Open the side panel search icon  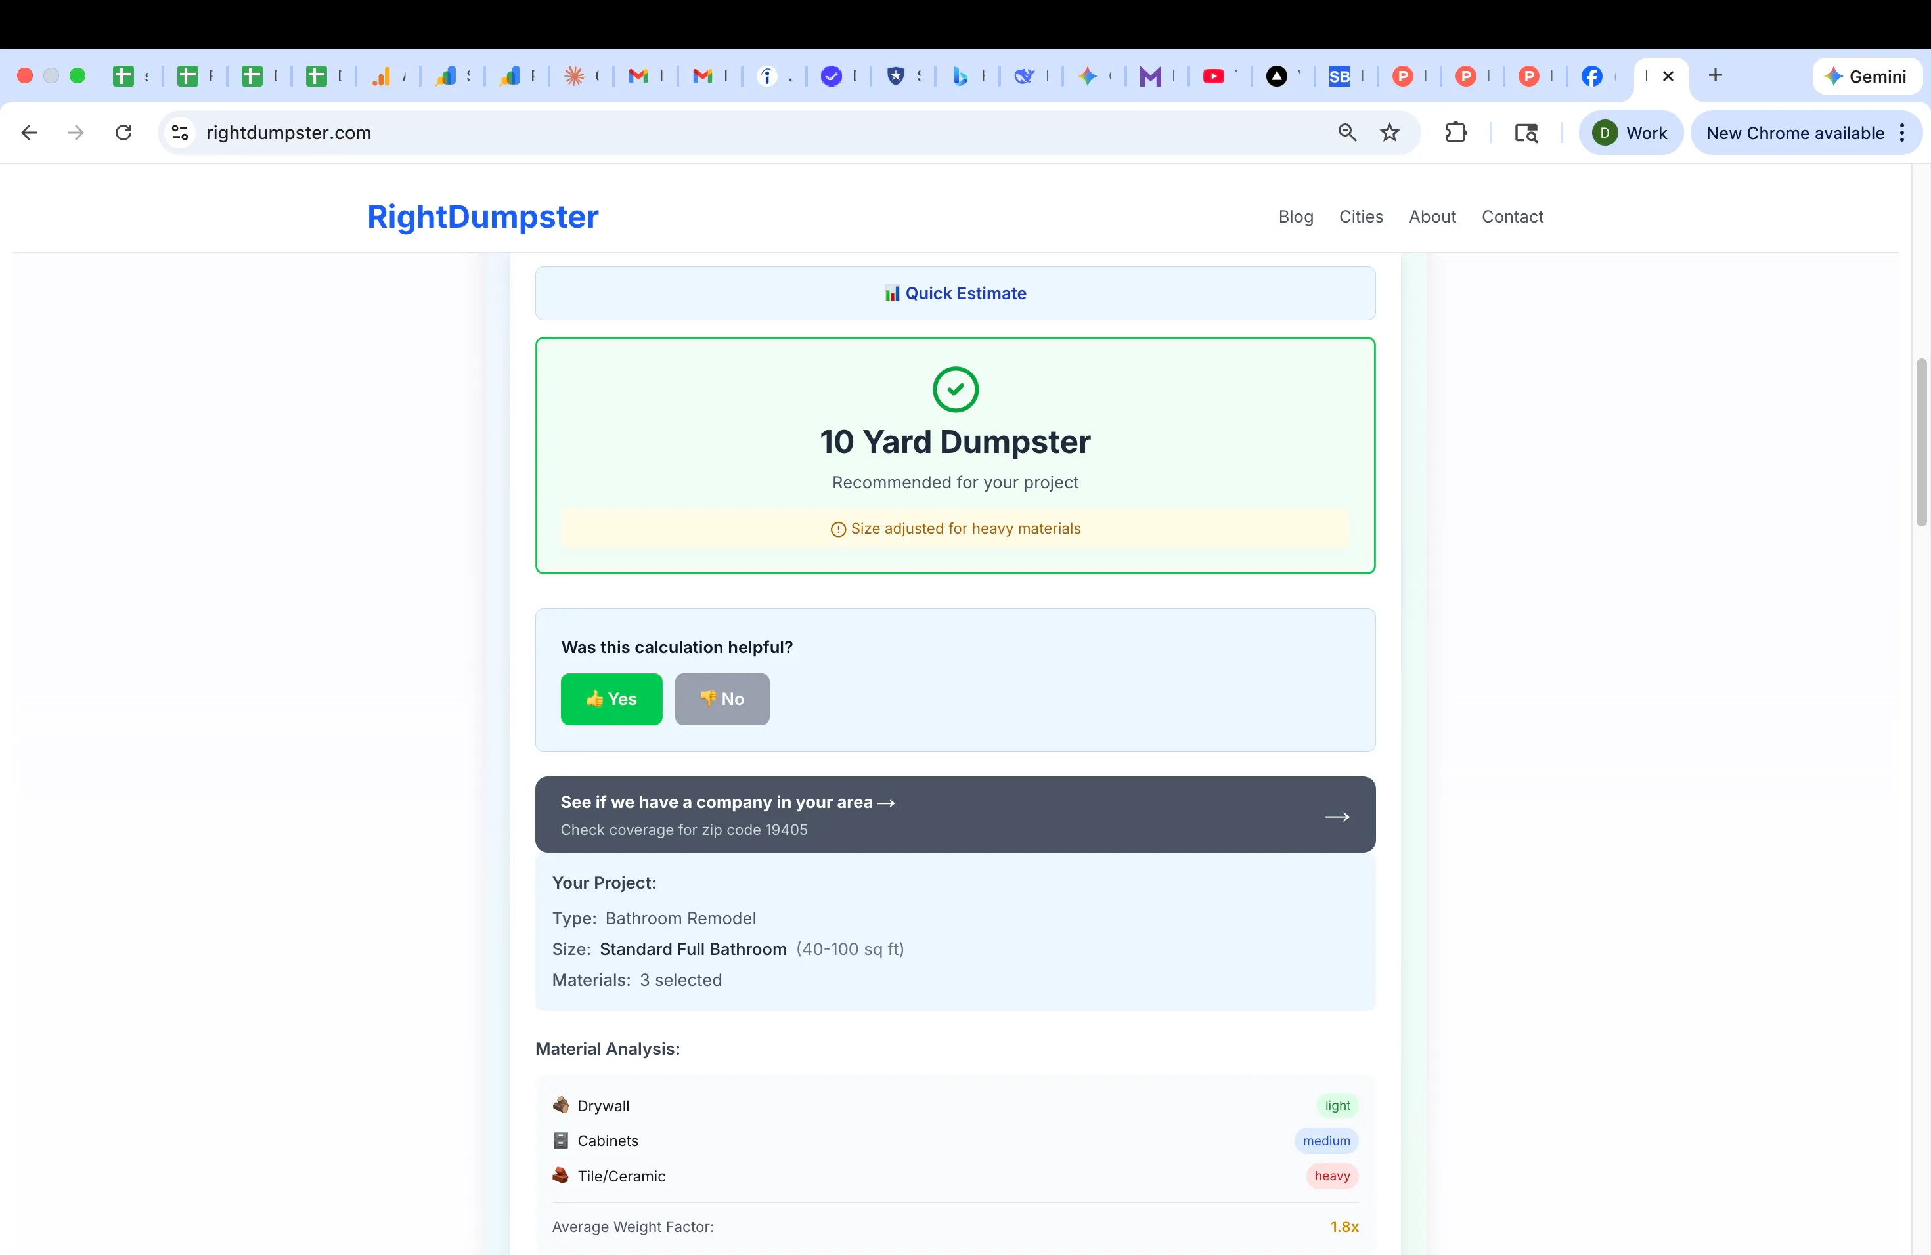pos(1526,133)
